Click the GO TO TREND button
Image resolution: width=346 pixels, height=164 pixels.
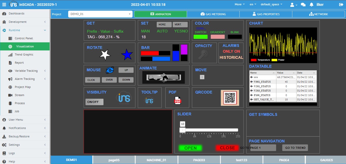tap(295, 148)
